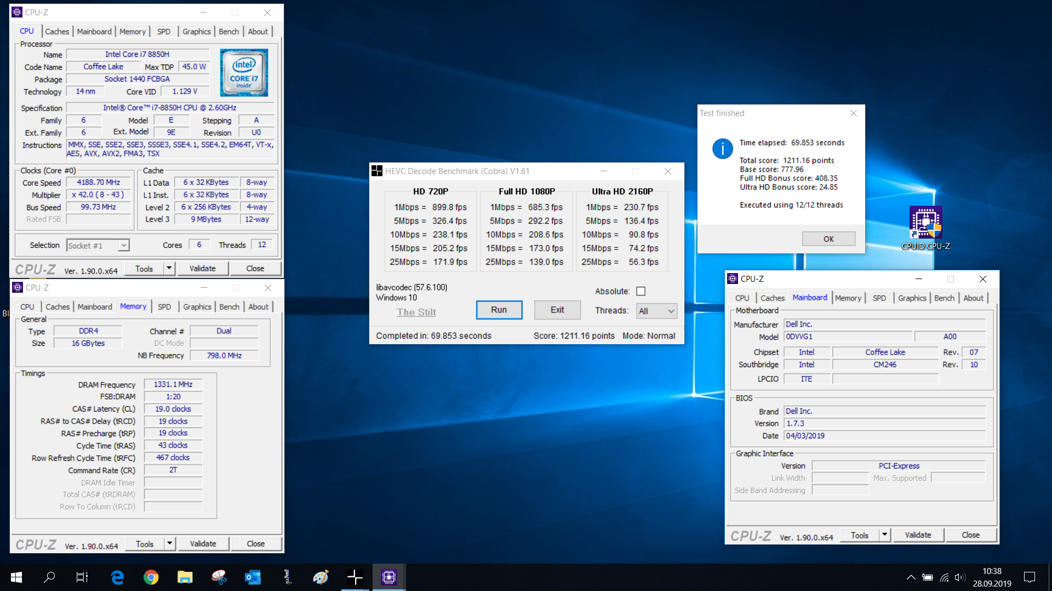Image resolution: width=1052 pixels, height=591 pixels.
Task: Open taskbar Search
Action: [x=49, y=577]
